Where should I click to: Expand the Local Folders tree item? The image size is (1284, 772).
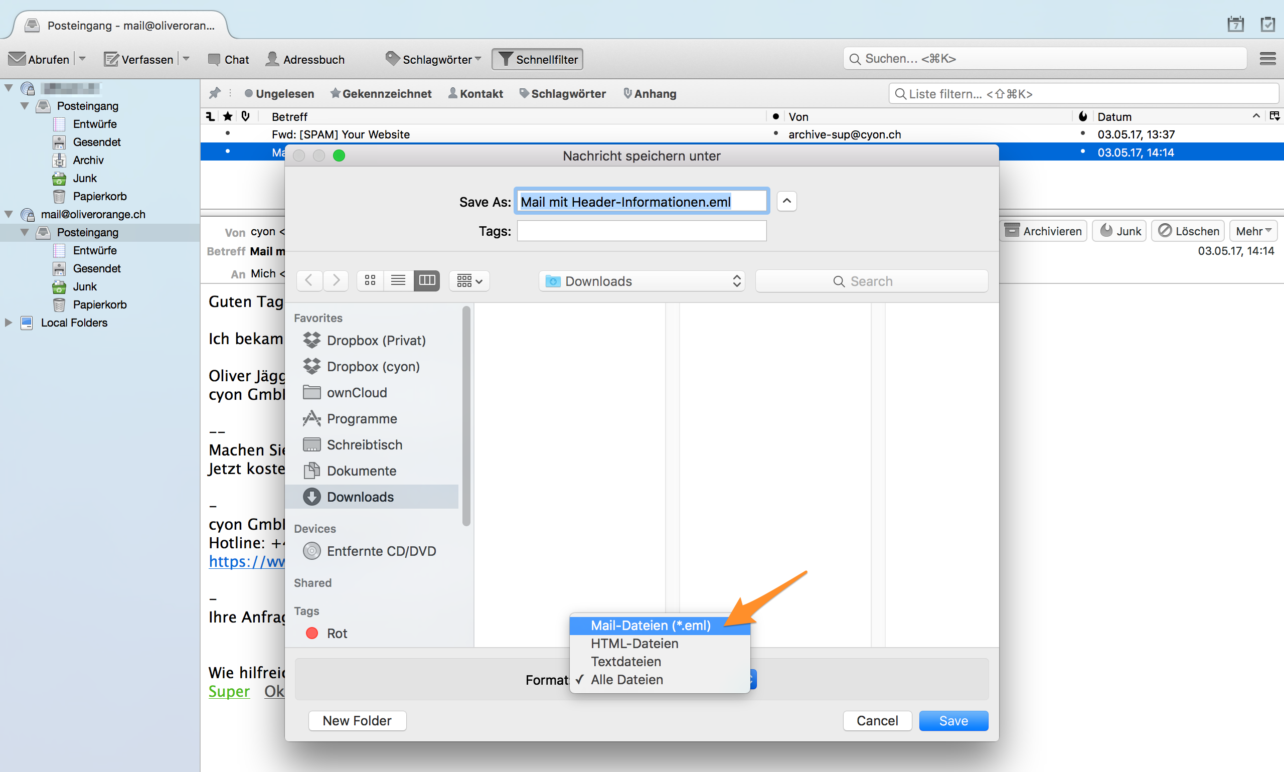(9, 323)
